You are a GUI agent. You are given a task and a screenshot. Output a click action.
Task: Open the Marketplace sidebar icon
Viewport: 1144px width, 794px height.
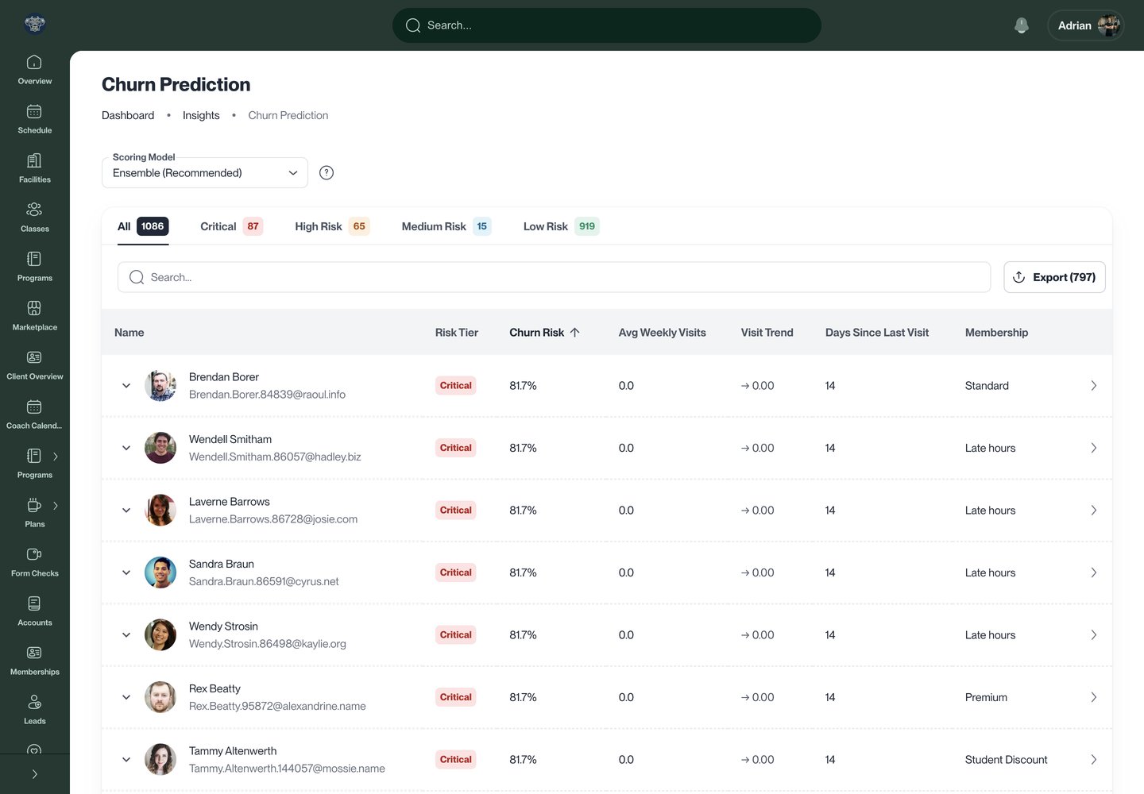click(34, 308)
